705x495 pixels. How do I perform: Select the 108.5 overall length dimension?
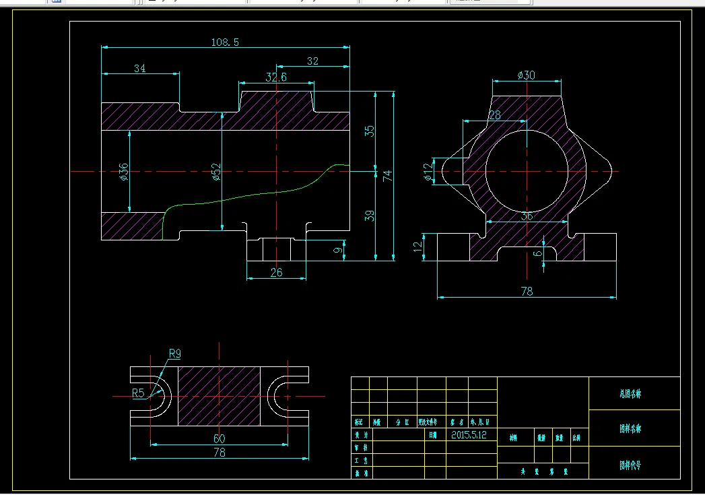[x=225, y=42]
